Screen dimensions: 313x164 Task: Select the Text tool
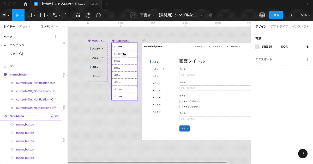click(x=67, y=15)
